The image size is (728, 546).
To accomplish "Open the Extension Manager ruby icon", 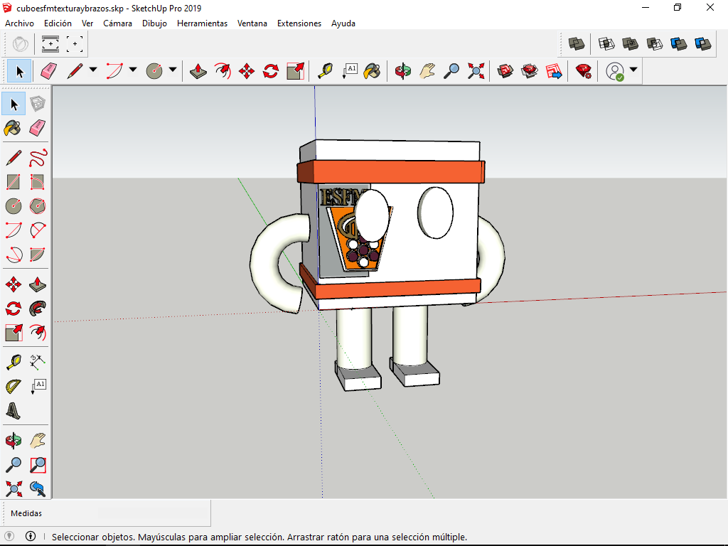I will coord(584,71).
